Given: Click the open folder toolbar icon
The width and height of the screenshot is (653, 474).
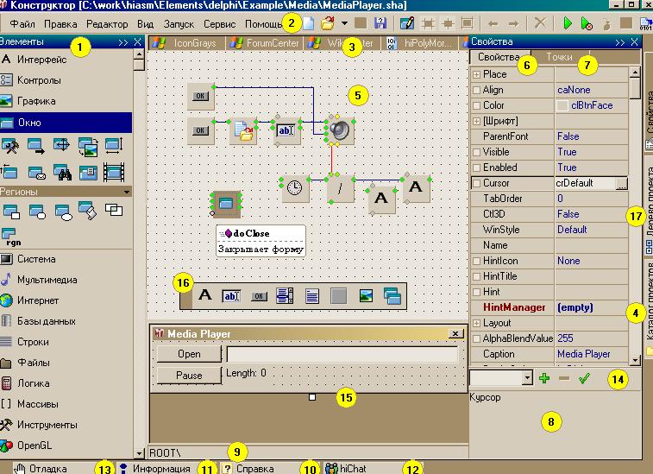Looking at the screenshot, I should coord(328,23).
